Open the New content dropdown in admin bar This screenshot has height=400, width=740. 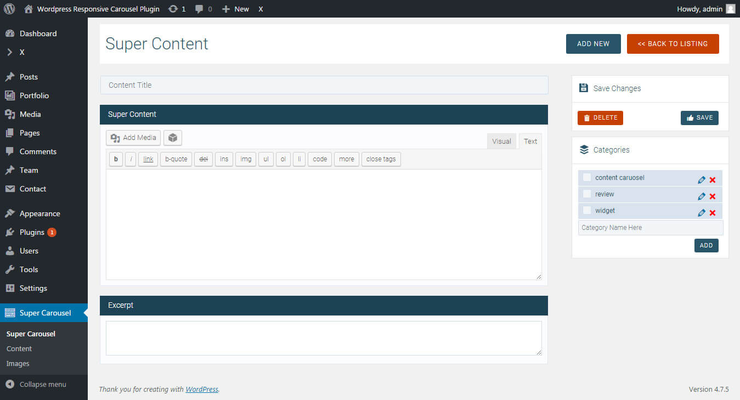235,9
